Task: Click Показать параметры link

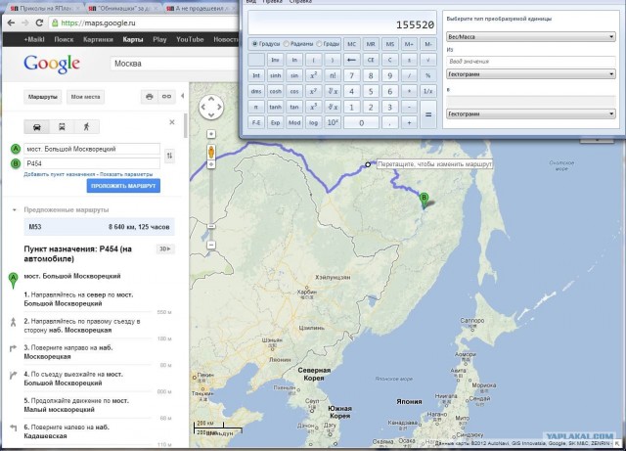Action: click(126, 174)
